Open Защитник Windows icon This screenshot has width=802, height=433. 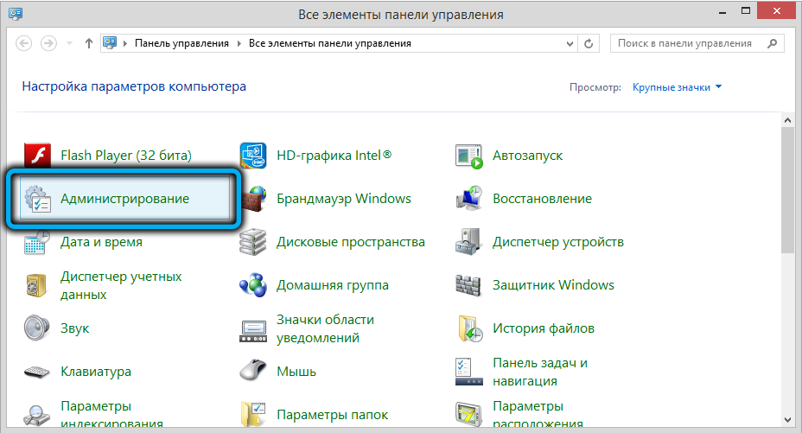click(469, 285)
